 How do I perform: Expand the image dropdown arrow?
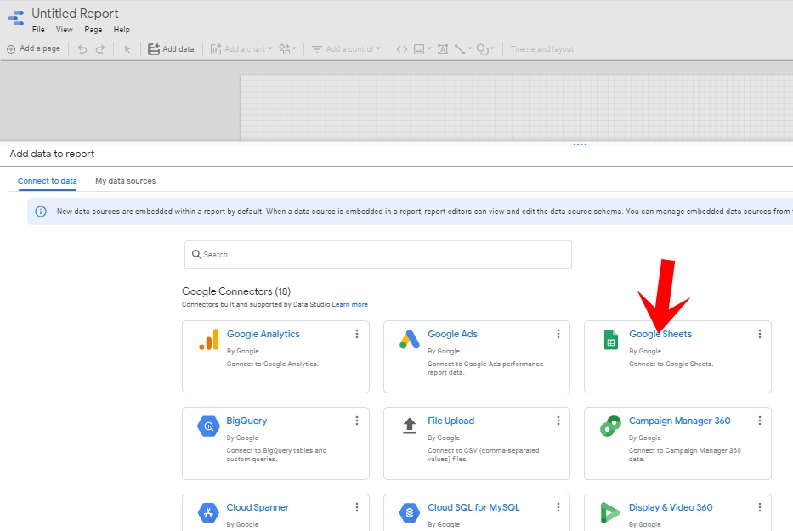[x=429, y=48]
